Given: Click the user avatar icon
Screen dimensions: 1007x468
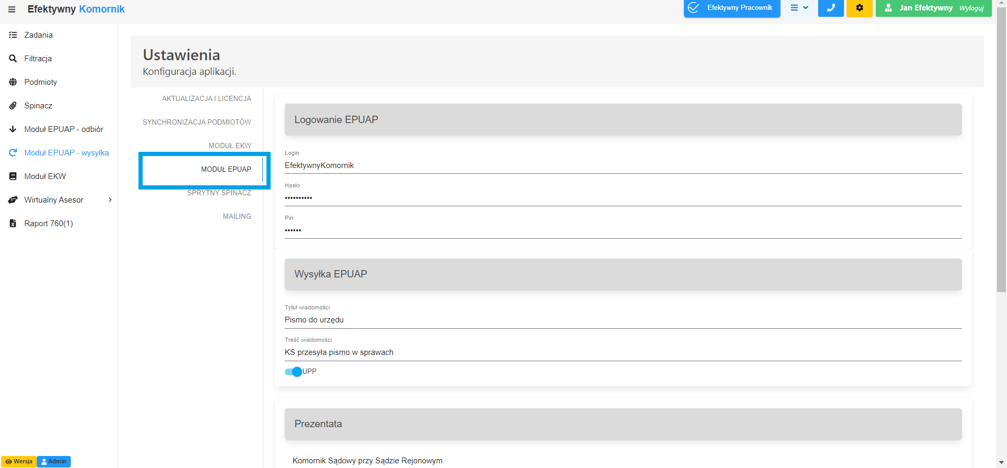Looking at the screenshot, I should (x=888, y=8).
